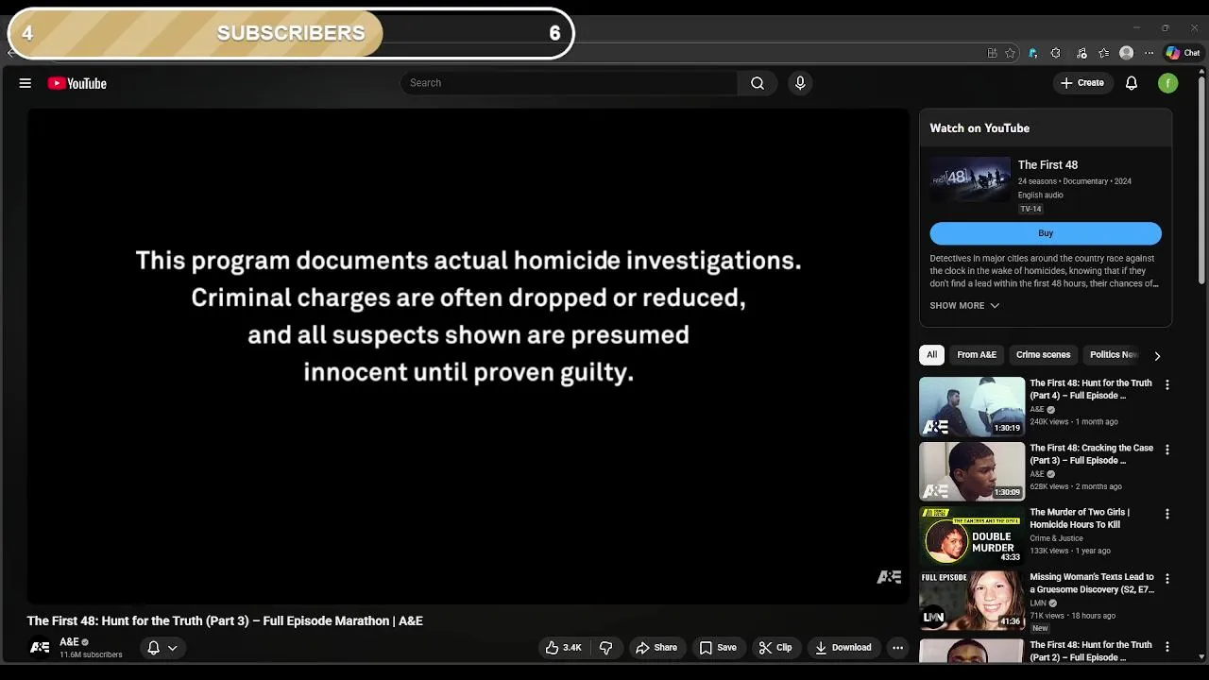Viewport: 1209px width, 680px height.
Task: Play The Murder of Two Girls thumbnail
Action: (x=972, y=535)
